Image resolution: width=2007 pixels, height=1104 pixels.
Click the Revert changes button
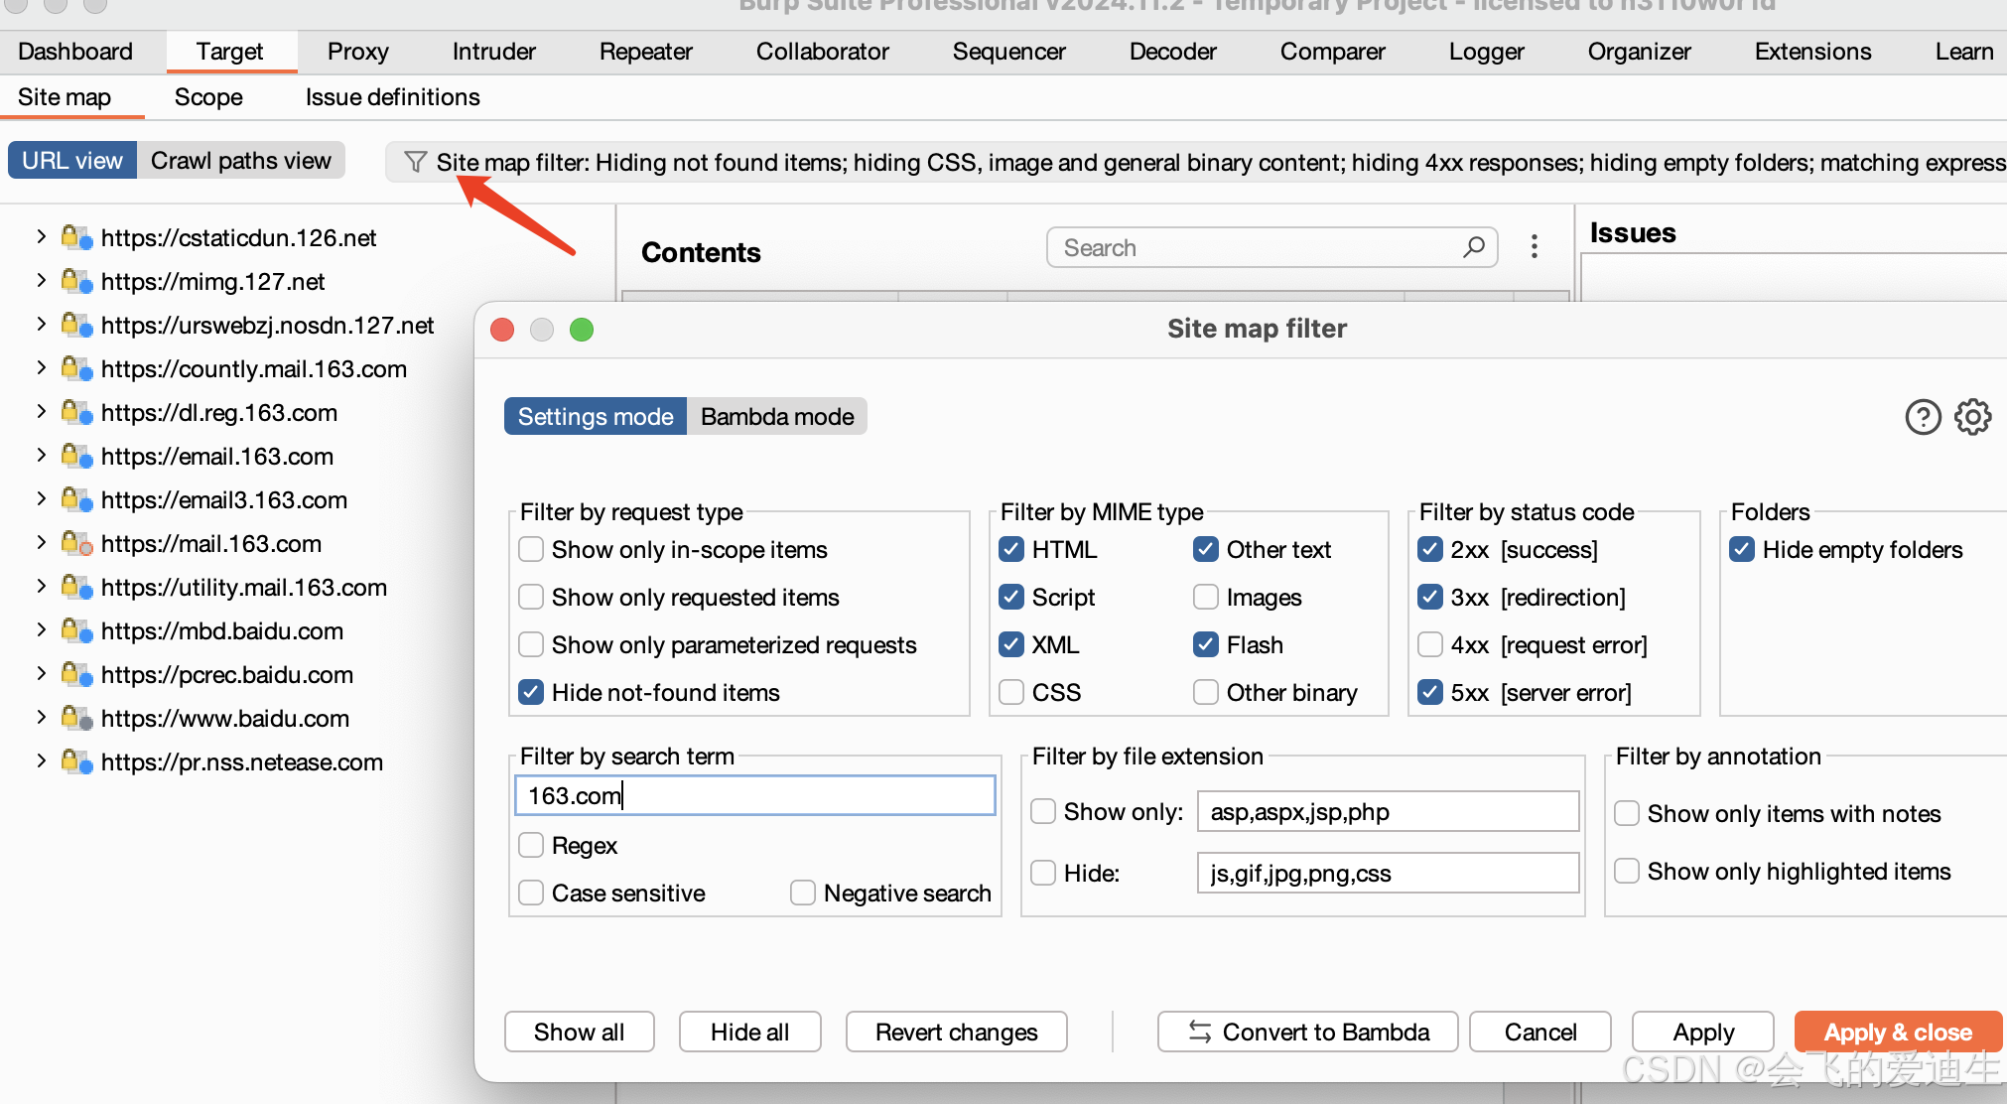click(x=956, y=1033)
